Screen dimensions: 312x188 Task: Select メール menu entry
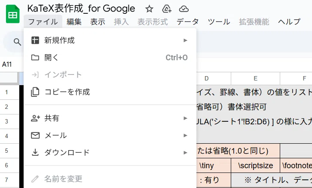point(110,136)
